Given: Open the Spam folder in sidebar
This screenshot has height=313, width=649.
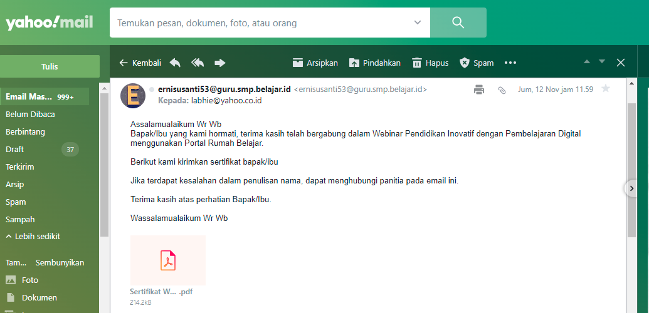Looking at the screenshot, I should click(x=16, y=202).
